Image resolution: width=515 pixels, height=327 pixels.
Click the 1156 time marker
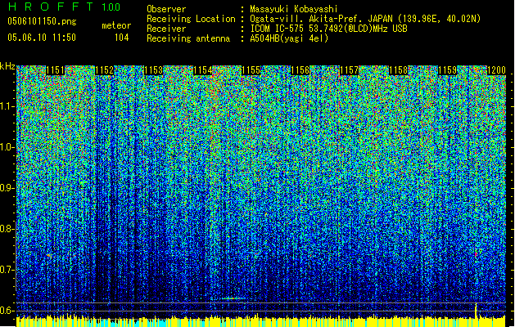300,70
